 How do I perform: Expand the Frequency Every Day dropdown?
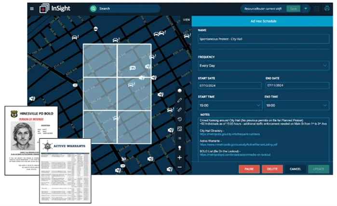point(264,66)
